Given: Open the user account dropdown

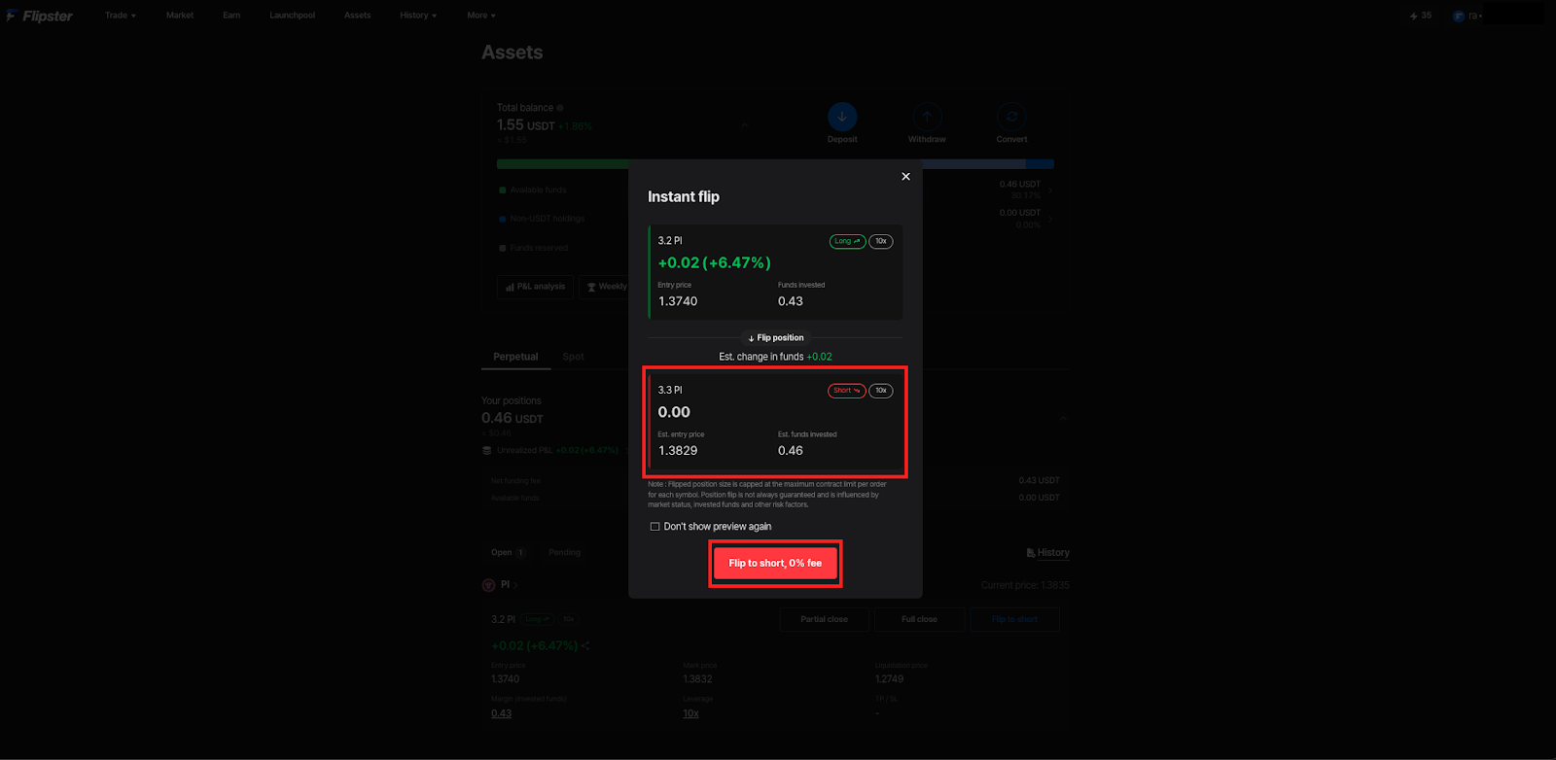Looking at the screenshot, I should [x=1468, y=16].
